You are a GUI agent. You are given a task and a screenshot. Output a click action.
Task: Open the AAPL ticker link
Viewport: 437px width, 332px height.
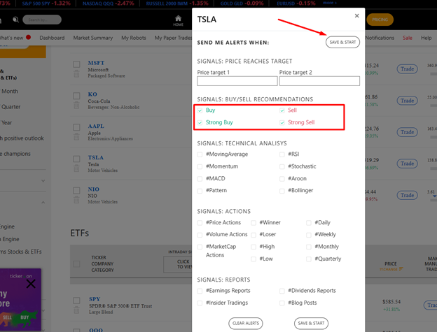(x=96, y=126)
